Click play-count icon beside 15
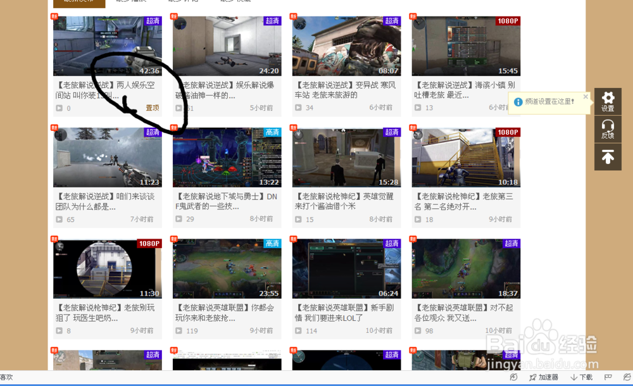The height and width of the screenshot is (386, 633). pos(298,219)
